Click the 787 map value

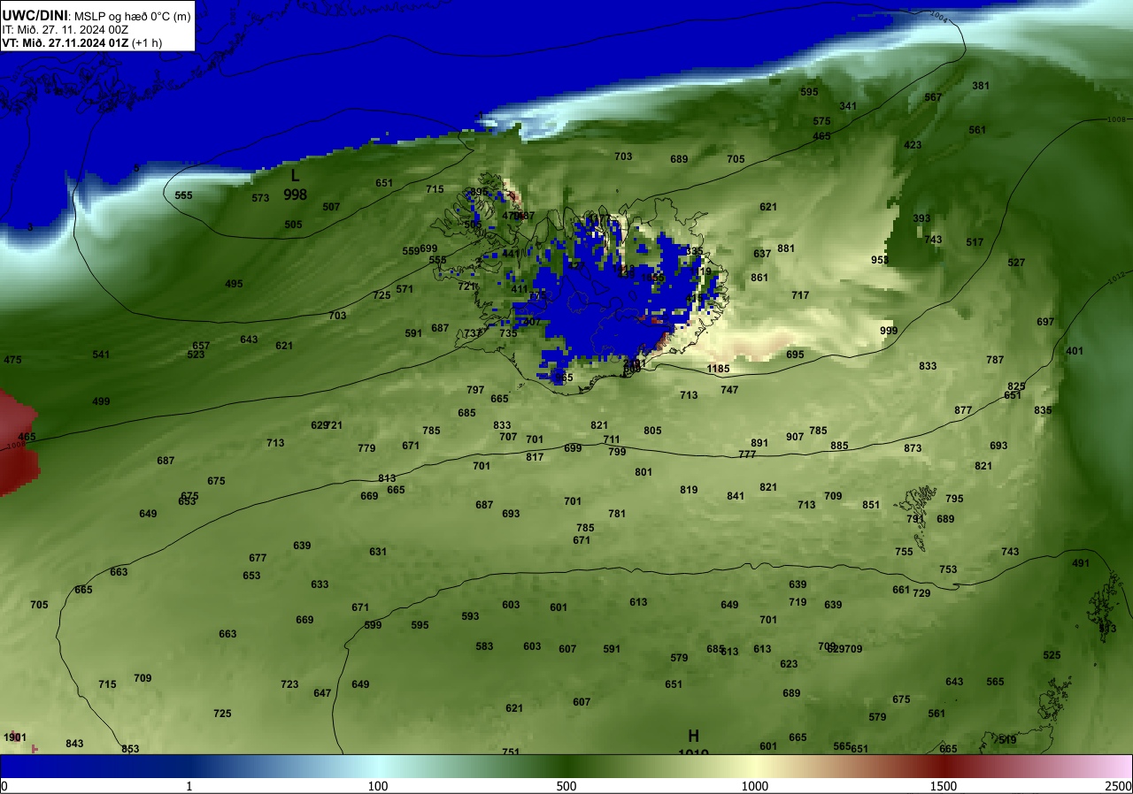(995, 360)
